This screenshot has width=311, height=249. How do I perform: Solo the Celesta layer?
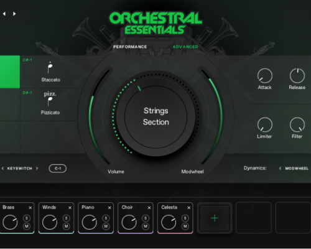[185, 218]
